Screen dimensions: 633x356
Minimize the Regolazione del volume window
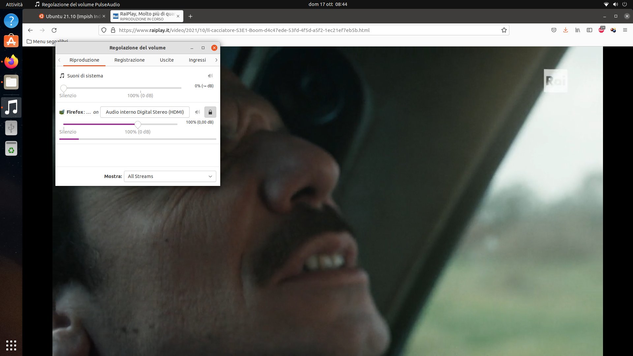coord(192,48)
